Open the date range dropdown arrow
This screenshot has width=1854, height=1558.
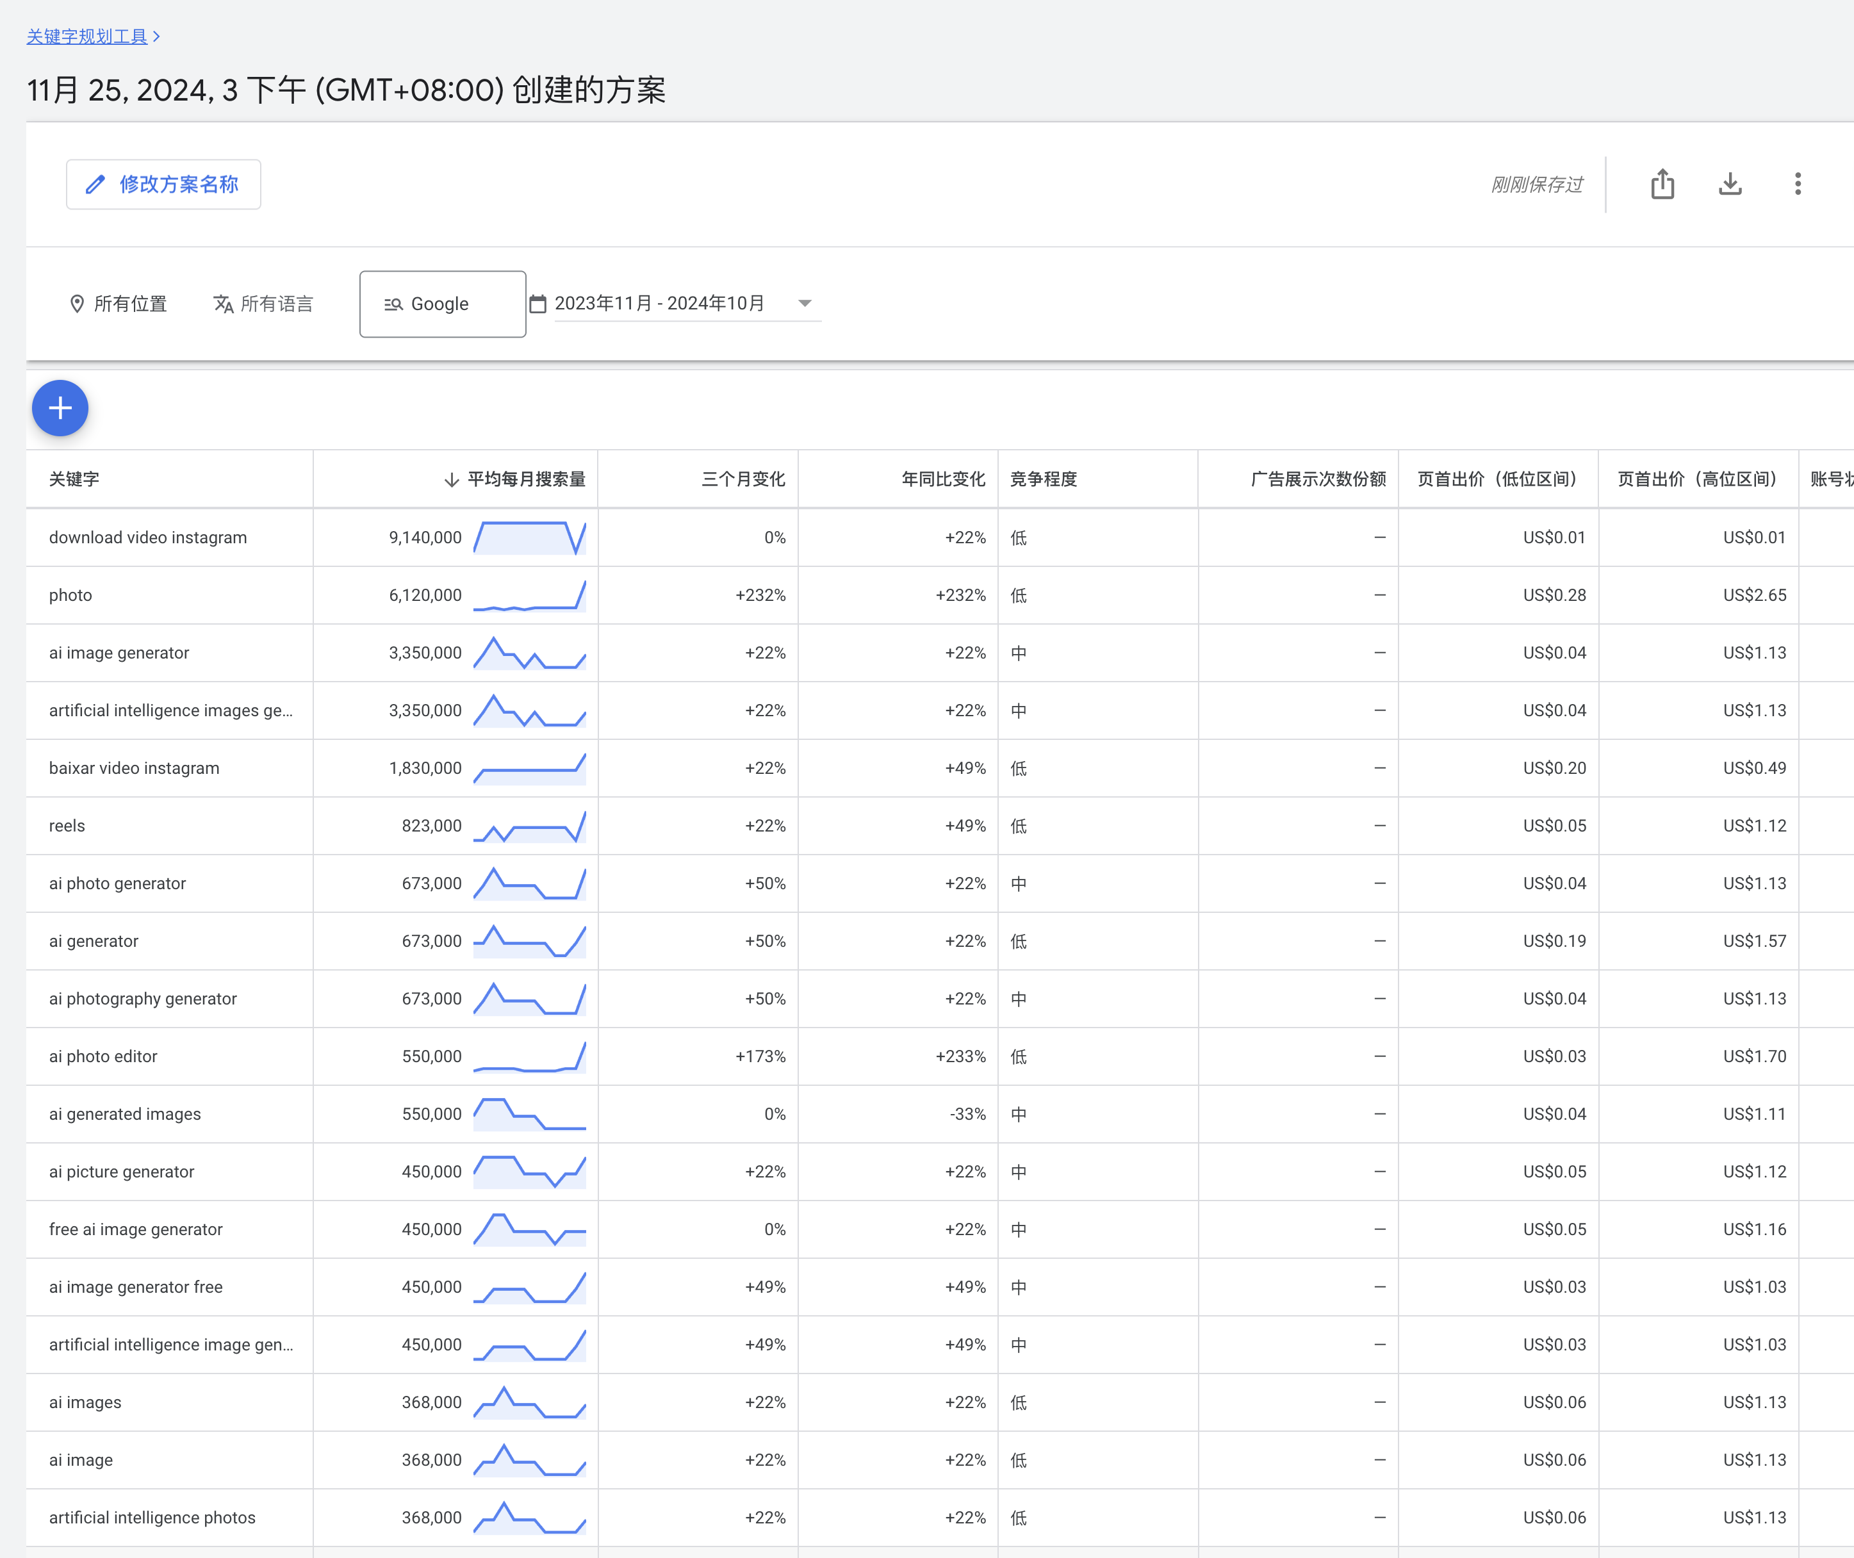click(x=805, y=303)
